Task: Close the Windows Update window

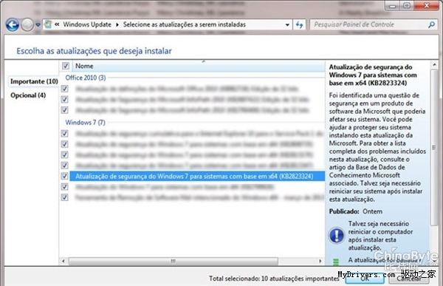Action: pyautogui.click(x=427, y=6)
